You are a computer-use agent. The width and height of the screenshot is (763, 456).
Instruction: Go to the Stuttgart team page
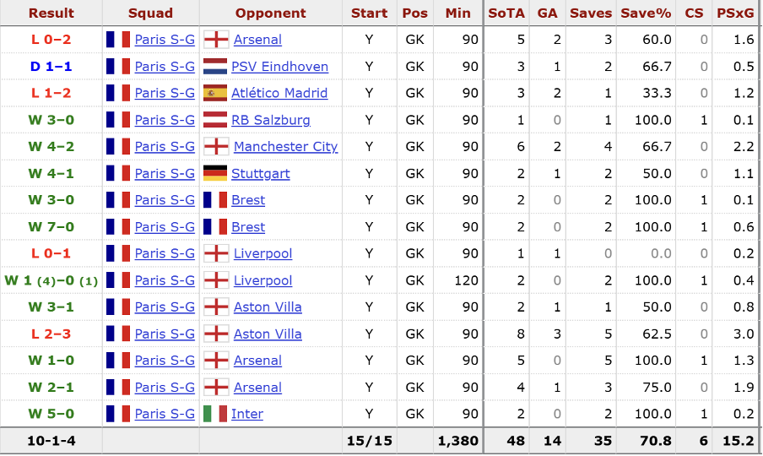(x=262, y=173)
